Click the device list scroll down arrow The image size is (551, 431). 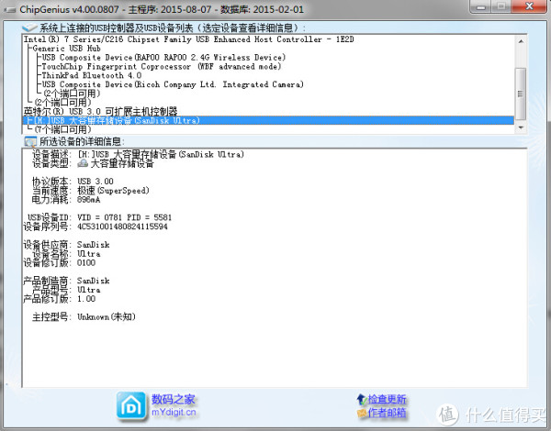(521, 127)
